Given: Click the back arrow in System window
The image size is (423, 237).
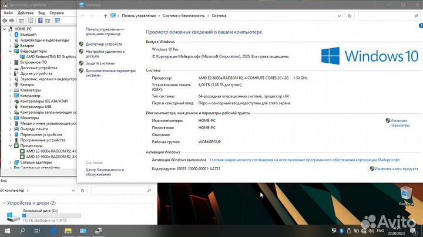Looking at the screenshot, I should [x=83, y=16].
